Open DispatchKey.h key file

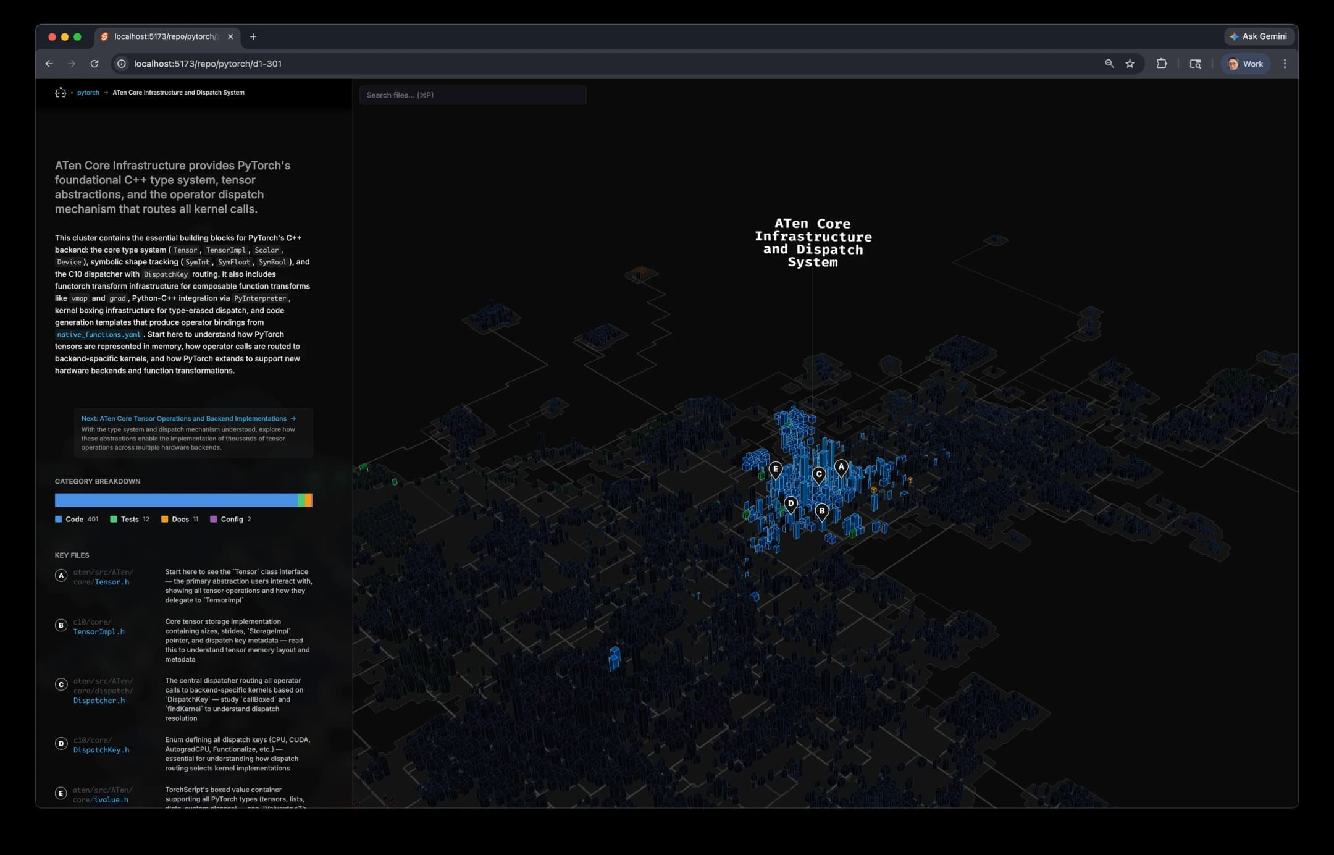click(101, 750)
